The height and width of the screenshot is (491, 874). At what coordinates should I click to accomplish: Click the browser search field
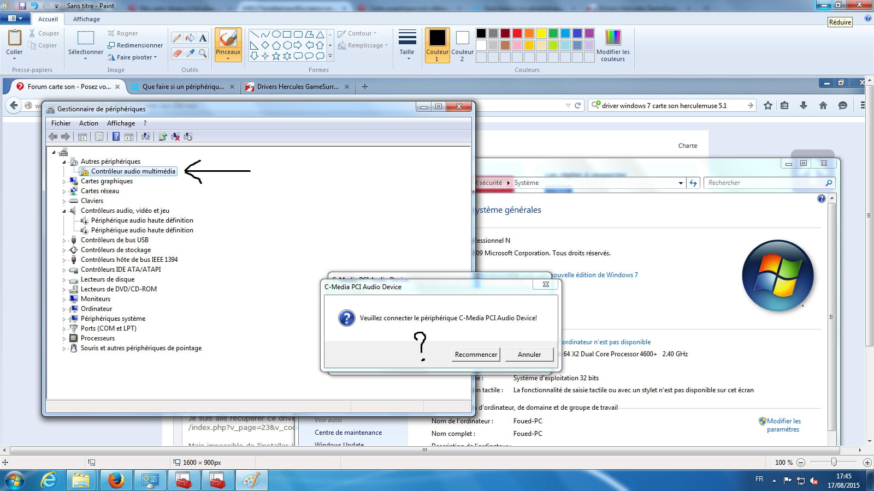click(672, 105)
